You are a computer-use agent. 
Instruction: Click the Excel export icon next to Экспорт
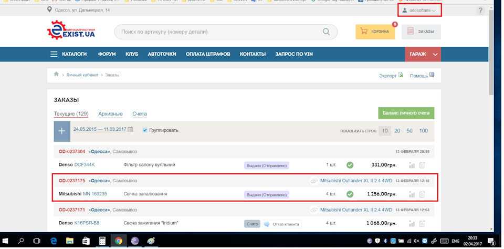(401, 75)
